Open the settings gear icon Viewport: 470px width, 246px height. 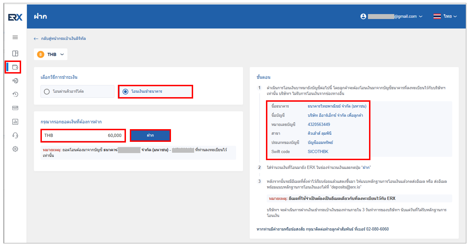point(15,149)
